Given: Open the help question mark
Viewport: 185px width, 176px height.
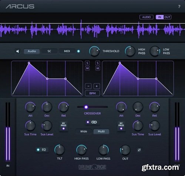Looking at the screenshot, I should 179,6.
